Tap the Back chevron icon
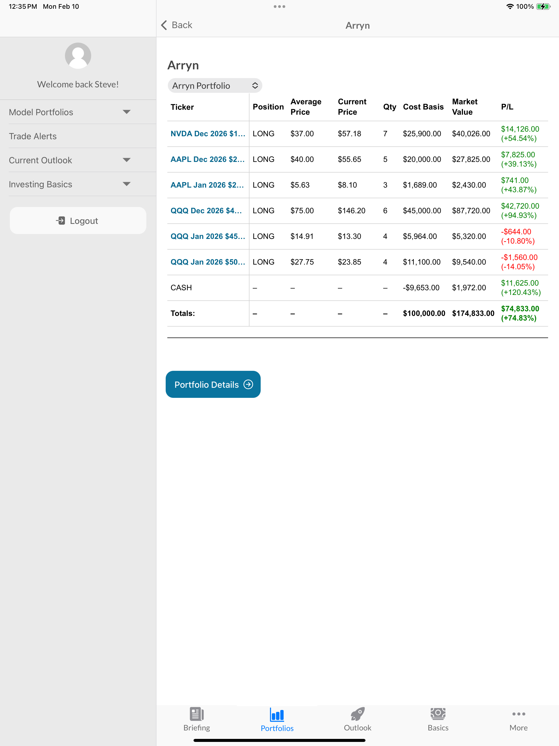The image size is (559, 746). pyautogui.click(x=164, y=25)
